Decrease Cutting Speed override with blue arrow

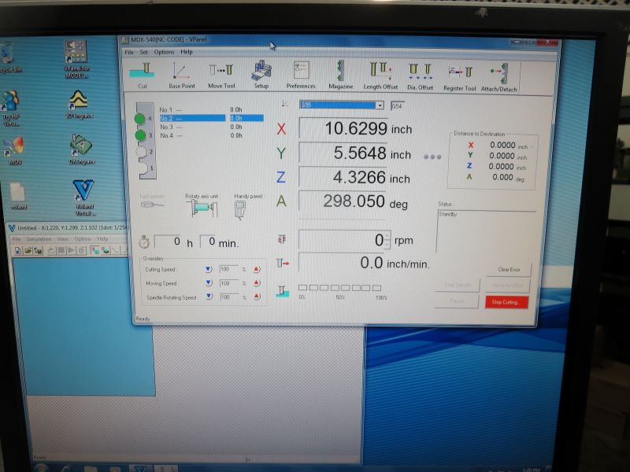[208, 269]
